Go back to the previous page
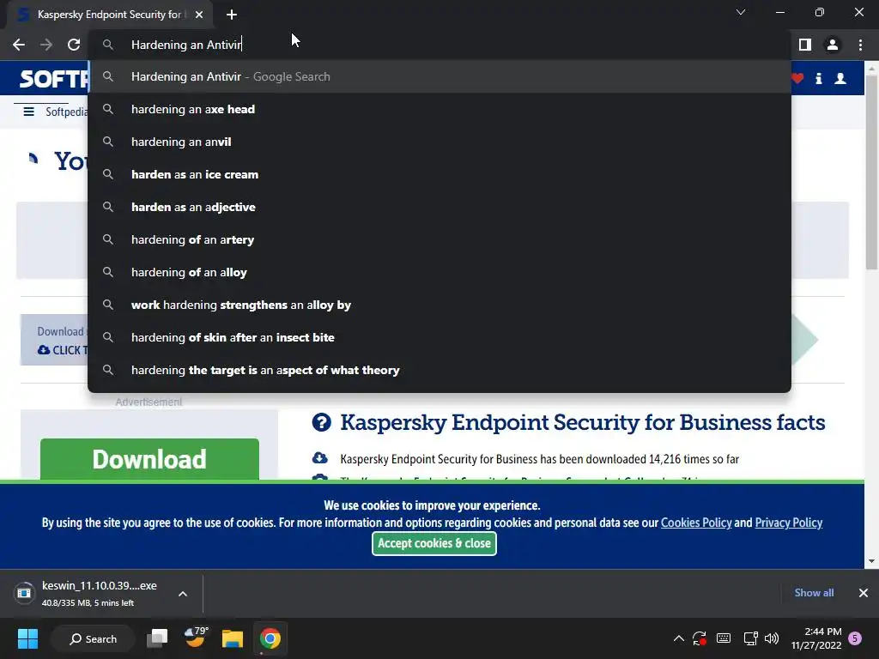 [x=19, y=45]
